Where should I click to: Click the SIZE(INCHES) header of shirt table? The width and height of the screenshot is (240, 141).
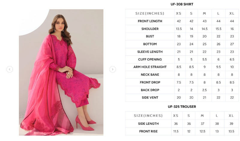[x=150, y=13]
